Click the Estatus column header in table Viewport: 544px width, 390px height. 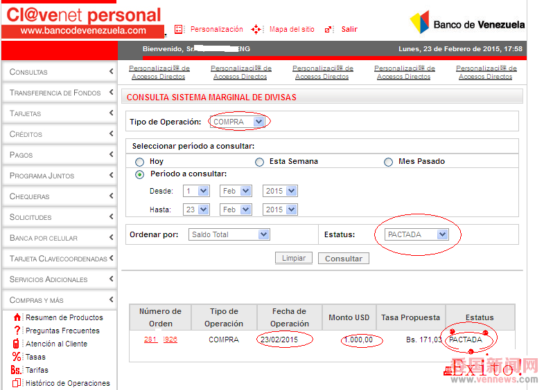coord(480,317)
